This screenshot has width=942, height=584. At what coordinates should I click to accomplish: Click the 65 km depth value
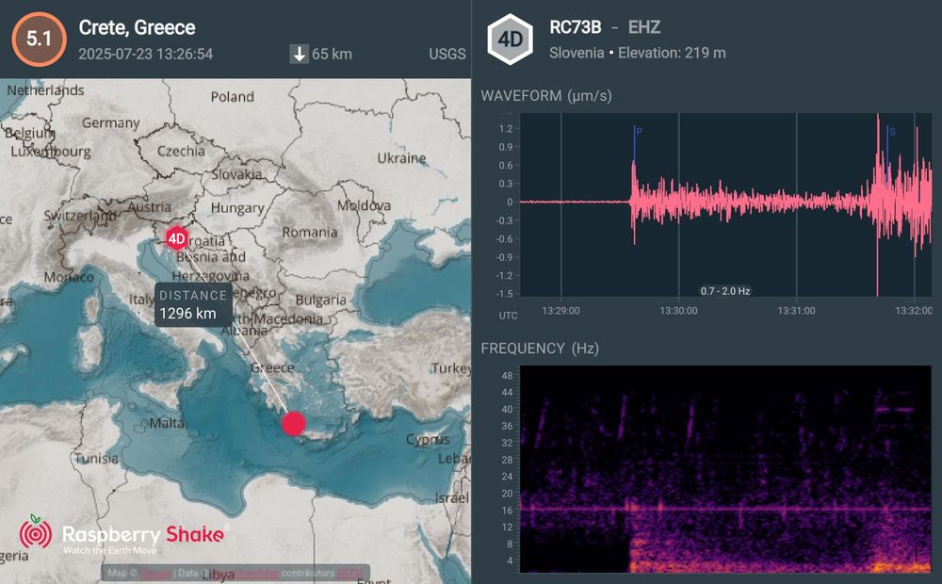click(332, 54)
